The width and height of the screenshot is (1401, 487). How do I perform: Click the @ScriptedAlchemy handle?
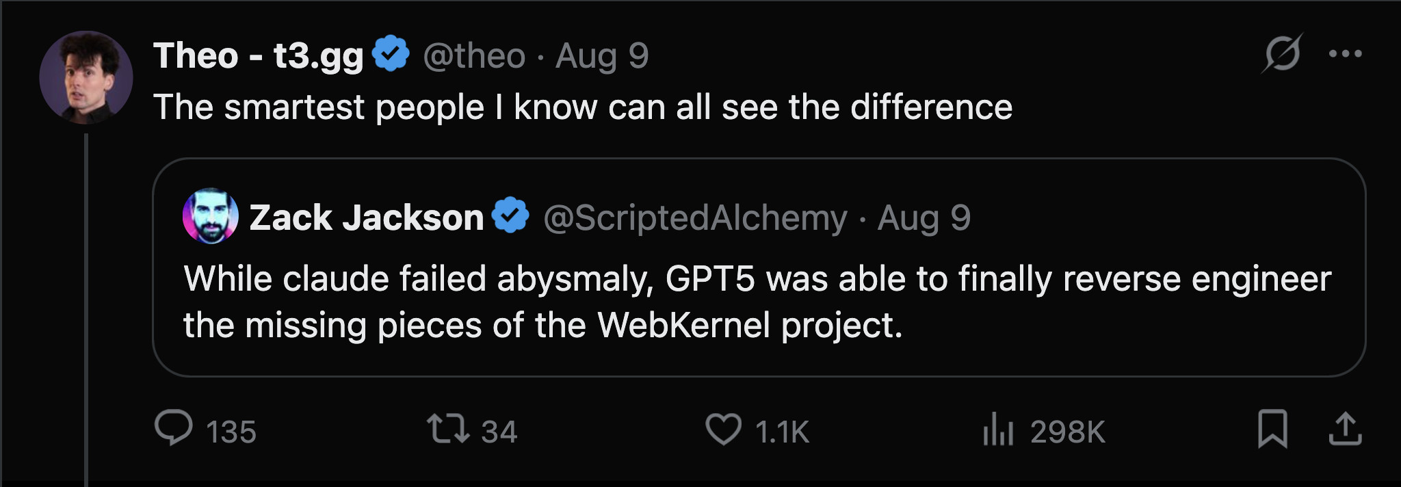(x=695, y=218)
